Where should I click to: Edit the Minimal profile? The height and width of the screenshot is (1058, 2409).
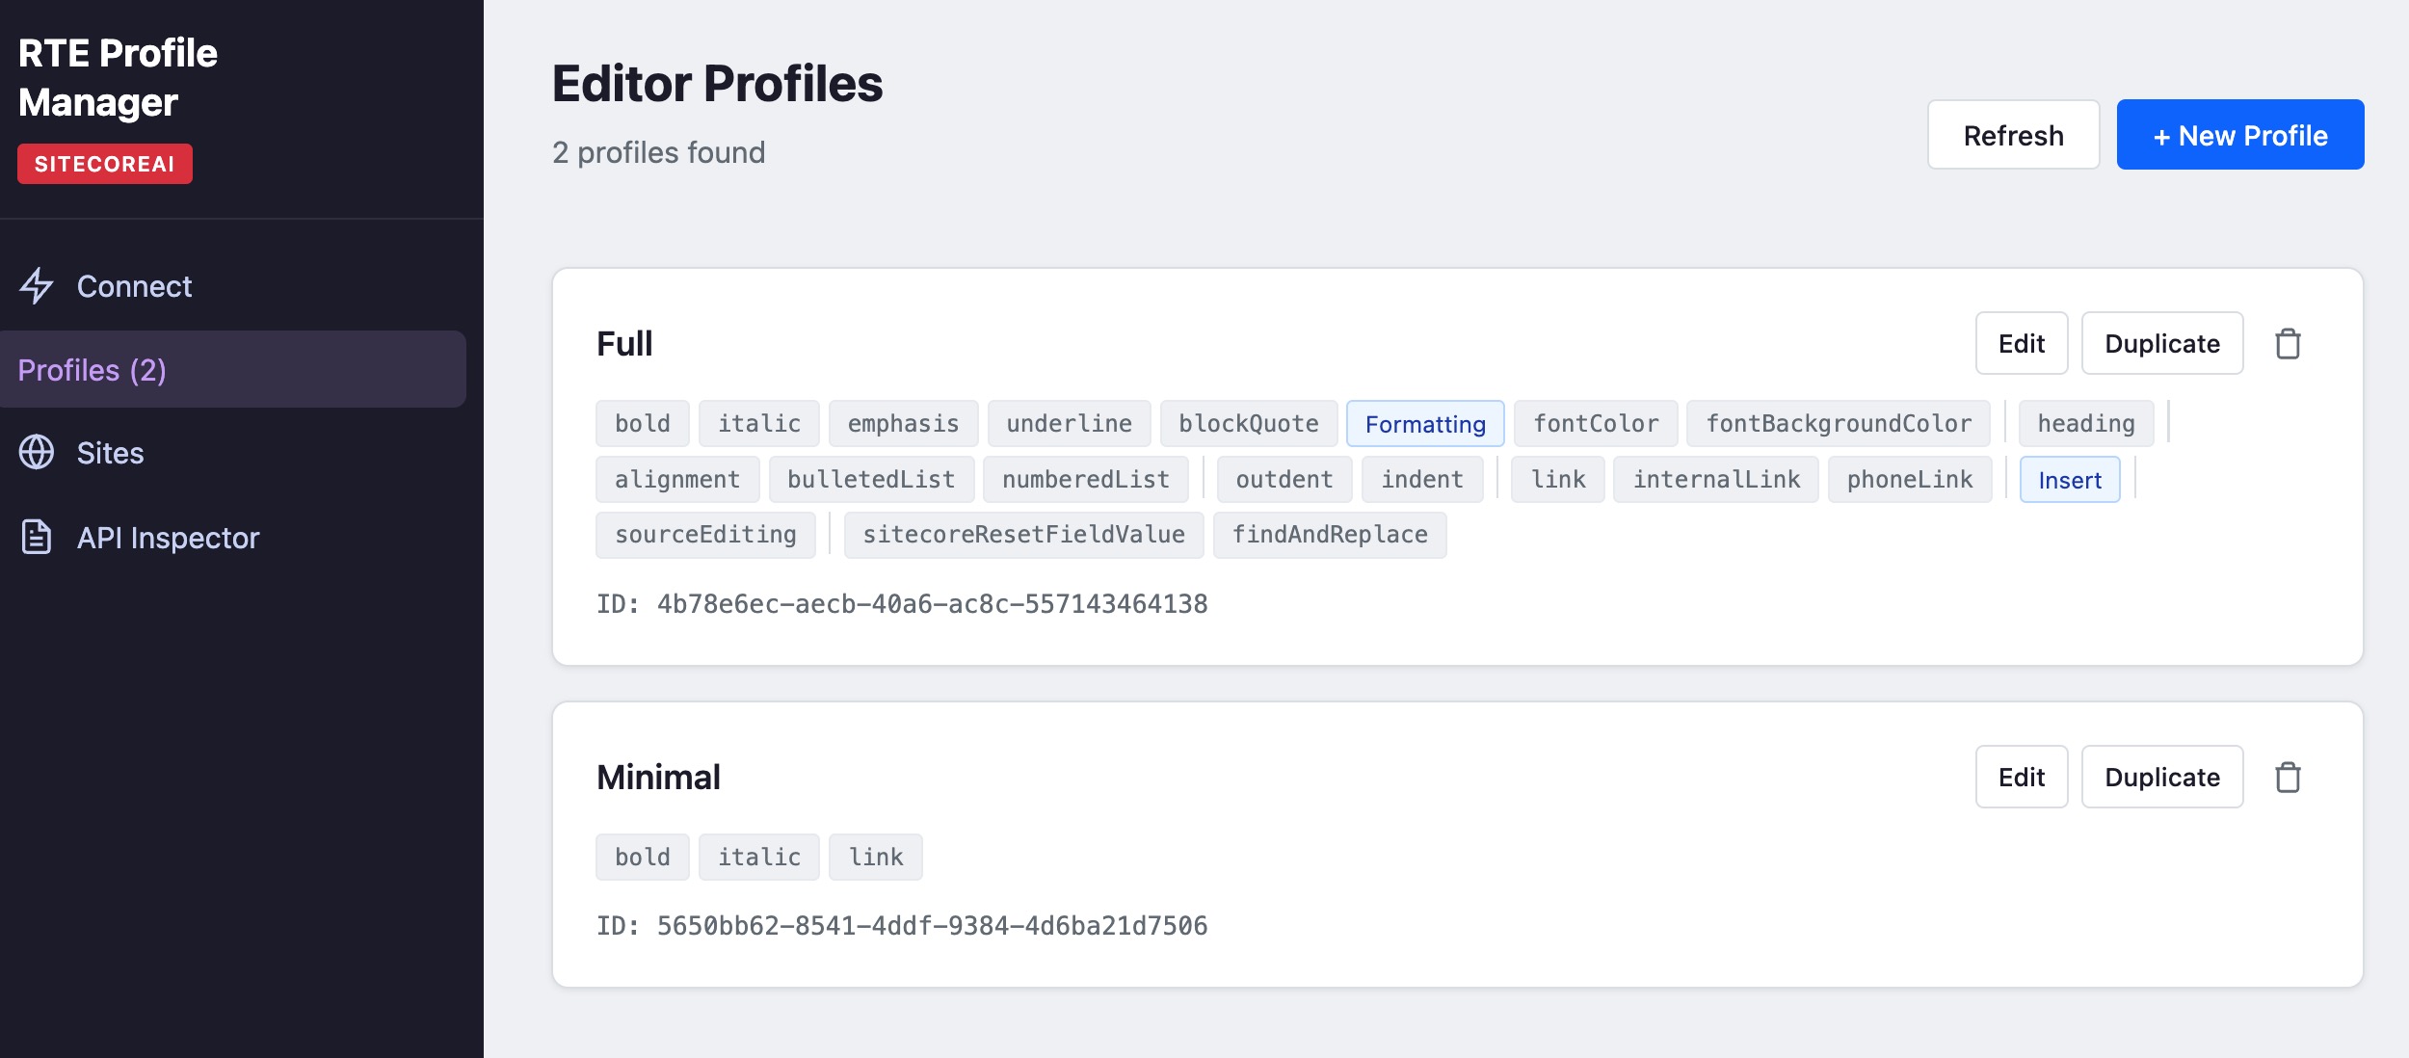tap(2021, 777)
